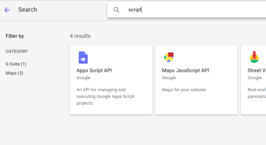Go back using the arrow icon
Screen dimensions: 266x145
7,10
